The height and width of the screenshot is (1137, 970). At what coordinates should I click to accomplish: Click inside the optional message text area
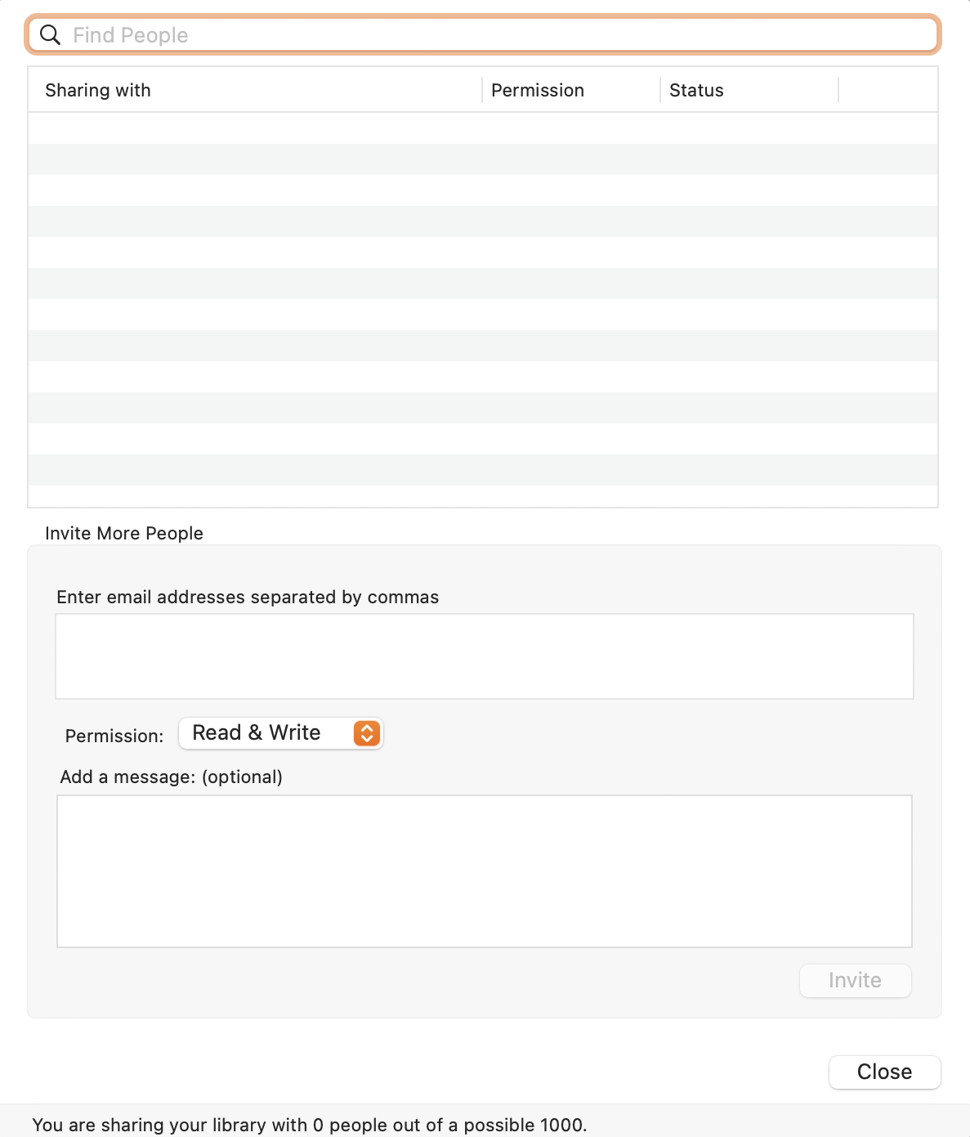(x=484, y=871)
